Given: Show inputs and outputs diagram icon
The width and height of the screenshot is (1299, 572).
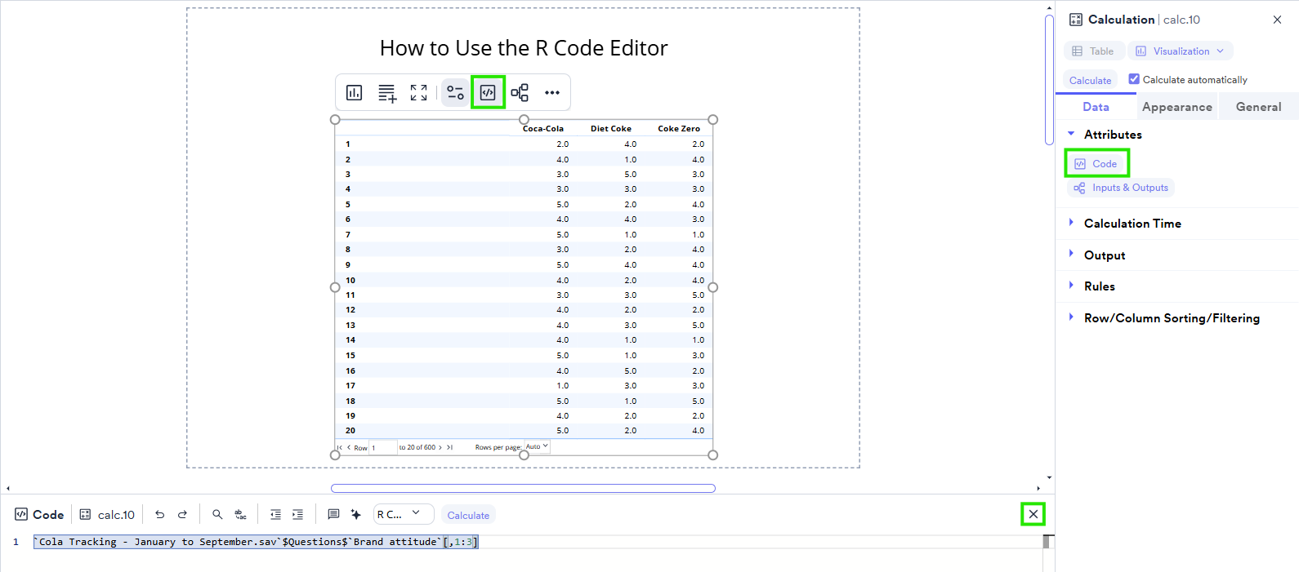Looking at the screenshot, I should [520, 92].
